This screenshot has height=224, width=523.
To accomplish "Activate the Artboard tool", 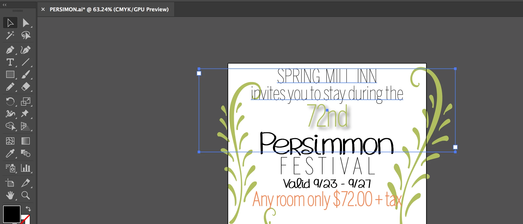I will click(x=10, y=183).
